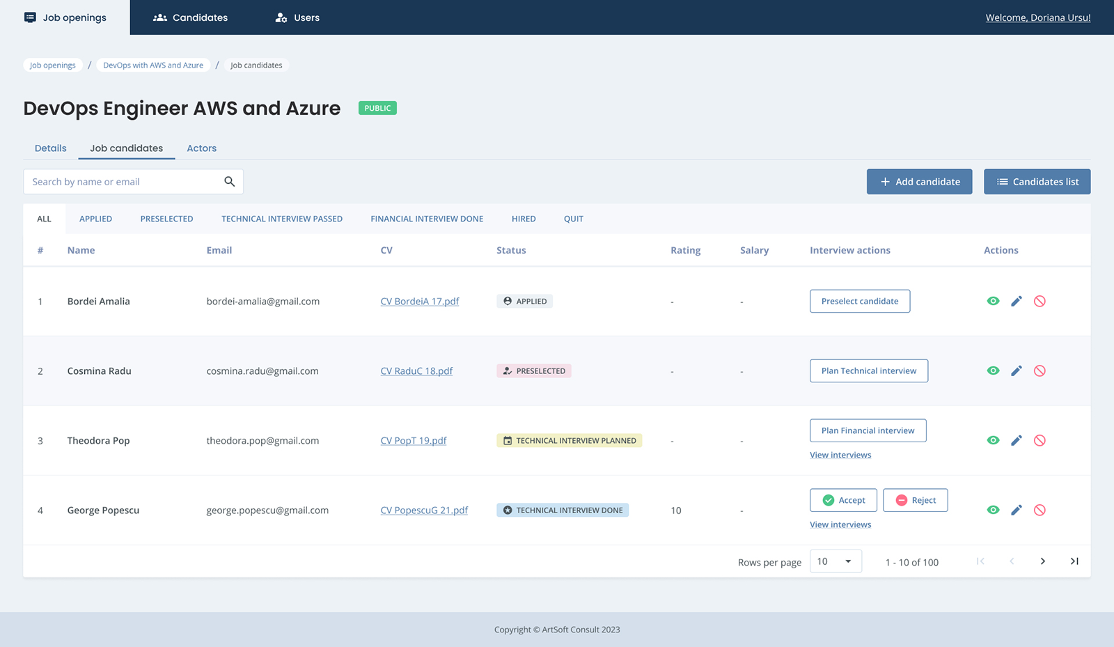The height and width of the screenshot is (647, 1114).
Task: Click the Salary column header
Action: click(x=755, y=251)
